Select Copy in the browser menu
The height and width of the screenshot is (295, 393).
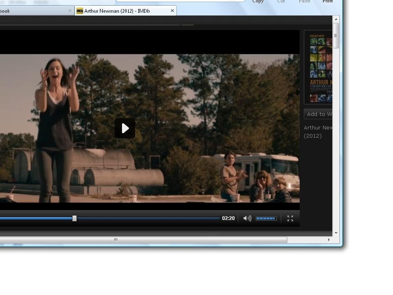(x=257, y=2)
